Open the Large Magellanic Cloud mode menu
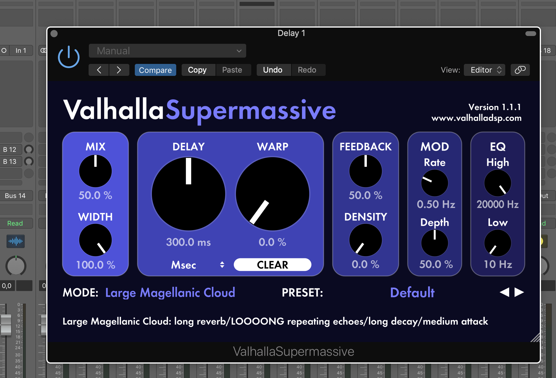The image size is (556, 378). (x=170, y=293)
